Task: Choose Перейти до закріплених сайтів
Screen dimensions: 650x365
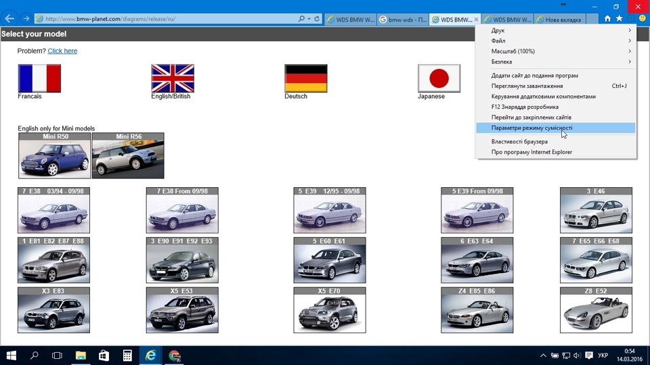Action: point(556,117)
